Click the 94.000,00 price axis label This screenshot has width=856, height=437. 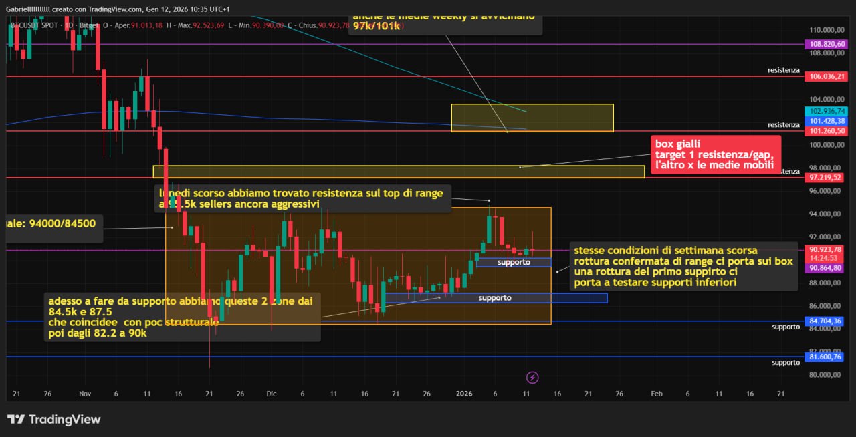click(x=827, y=214)
